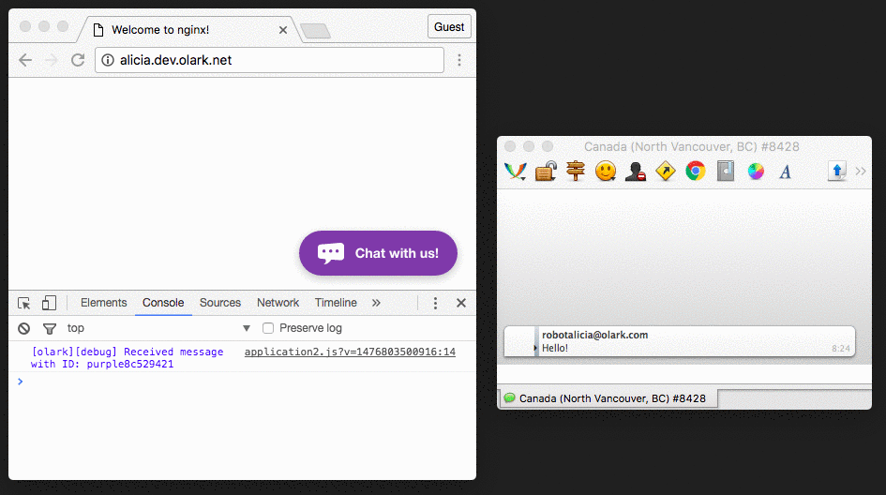
Task: Switch to the Elements tab
Action: click(x=103, y=303)
